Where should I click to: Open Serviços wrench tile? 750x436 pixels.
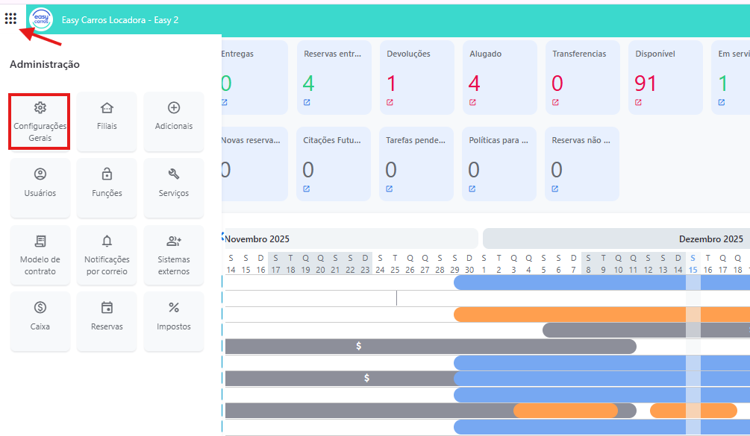[174, 188]
